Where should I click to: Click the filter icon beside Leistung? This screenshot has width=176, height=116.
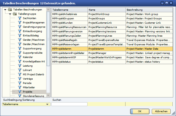pos(20,66)
